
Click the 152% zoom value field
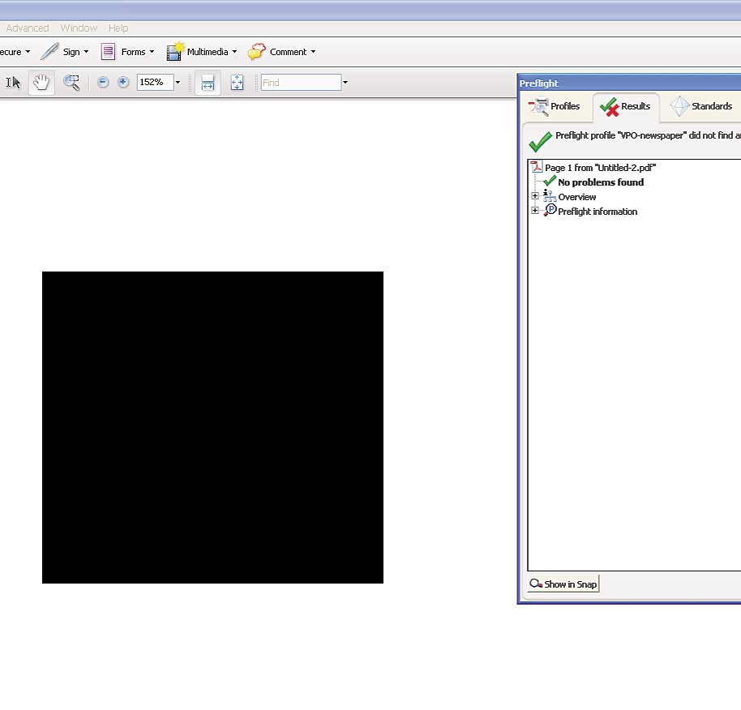pos(155,82)
